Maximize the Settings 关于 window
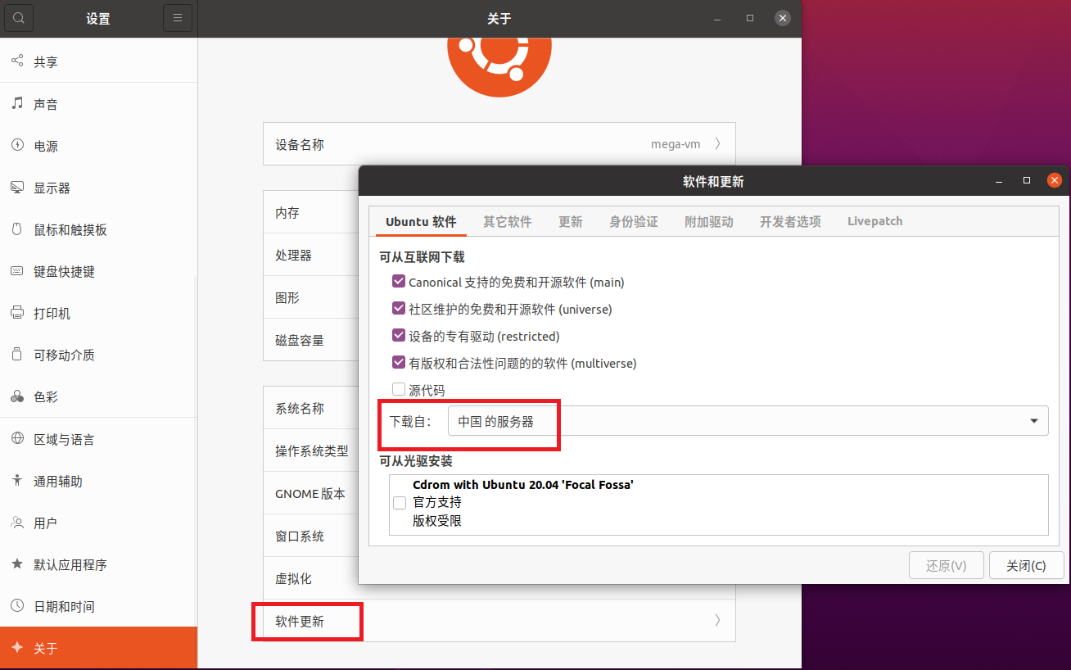The image size is (1071, 670). [750, 18]
